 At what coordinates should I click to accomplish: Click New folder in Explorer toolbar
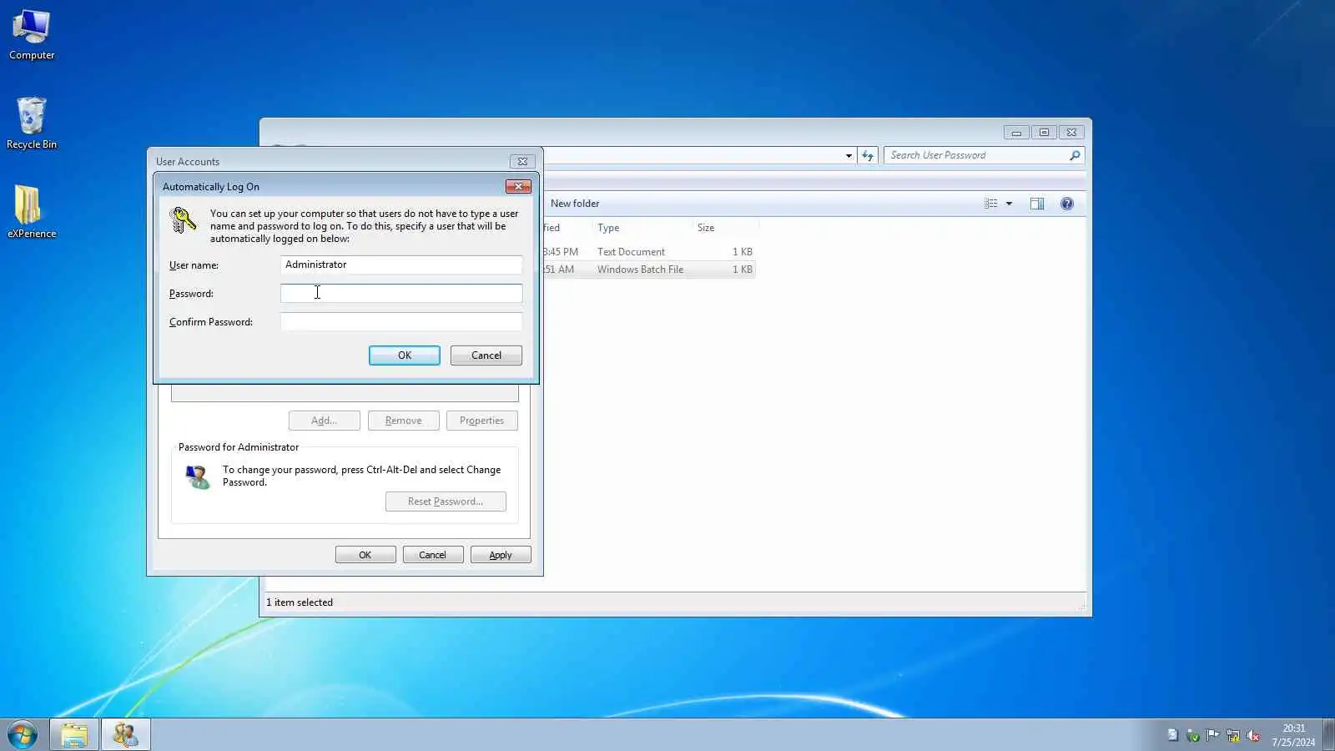point(575,204)
